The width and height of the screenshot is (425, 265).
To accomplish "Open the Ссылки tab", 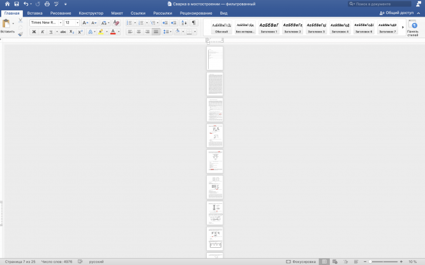I will [138, 13].
